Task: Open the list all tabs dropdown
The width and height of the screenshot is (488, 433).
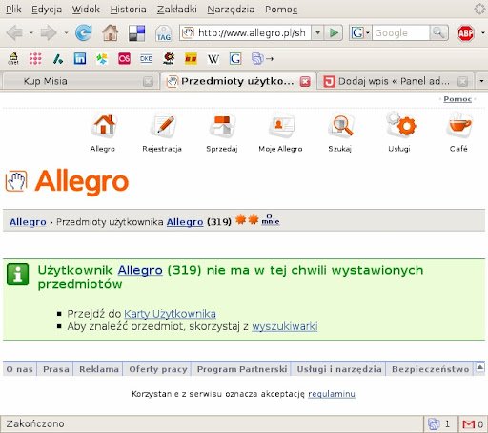Action: [481, 81]
